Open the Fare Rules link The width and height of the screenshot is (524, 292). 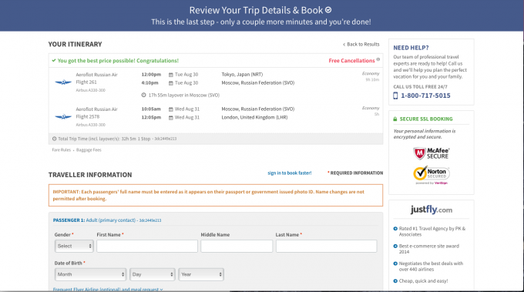pyautogui.click(x=62, y=150)
